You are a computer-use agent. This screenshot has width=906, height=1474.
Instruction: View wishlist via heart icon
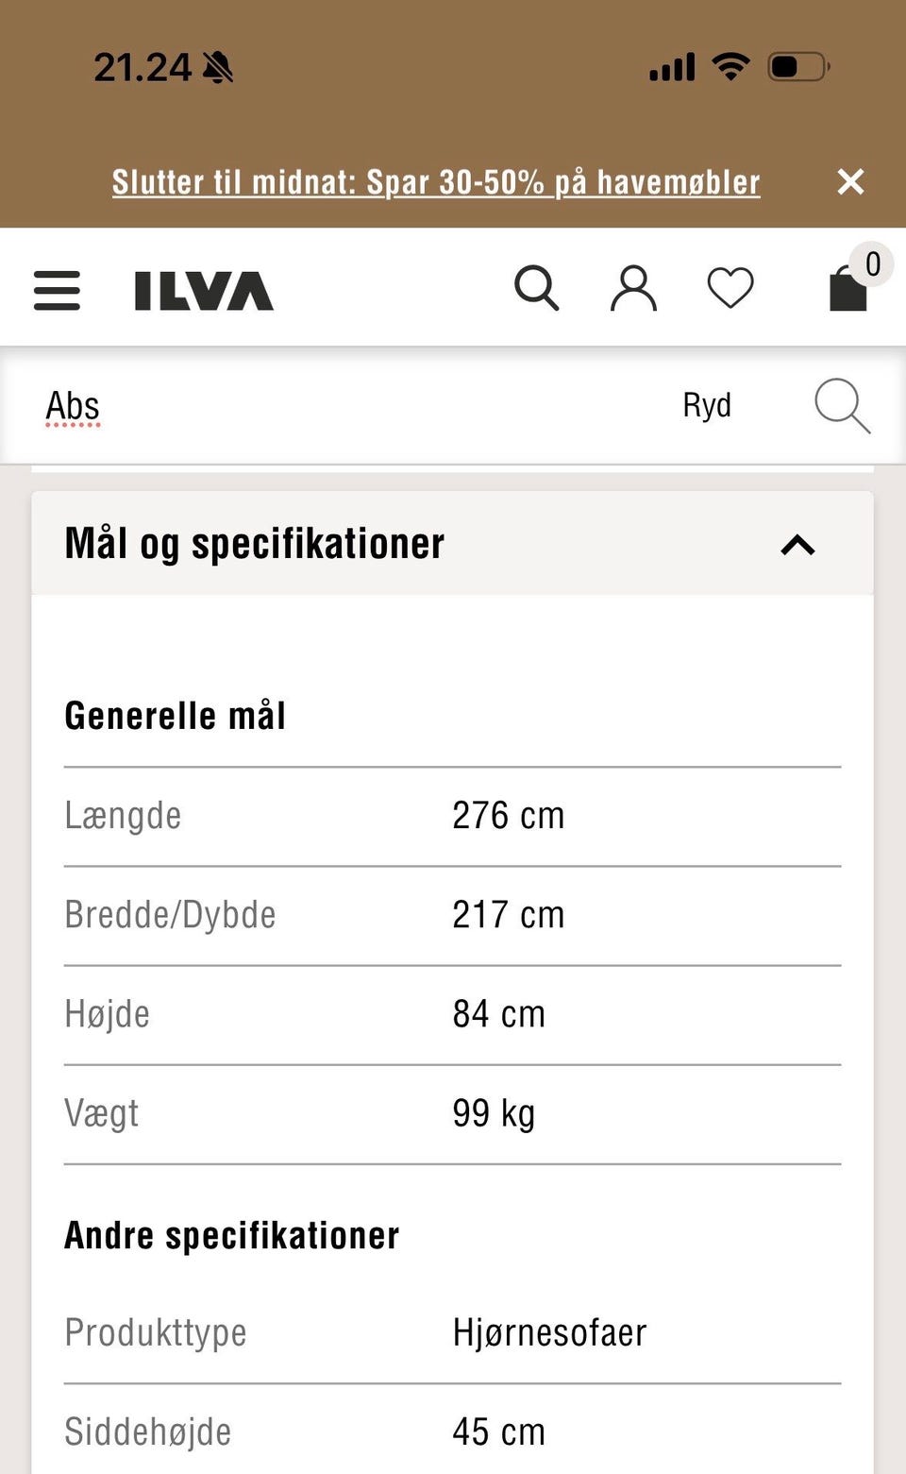coord(730,288)
